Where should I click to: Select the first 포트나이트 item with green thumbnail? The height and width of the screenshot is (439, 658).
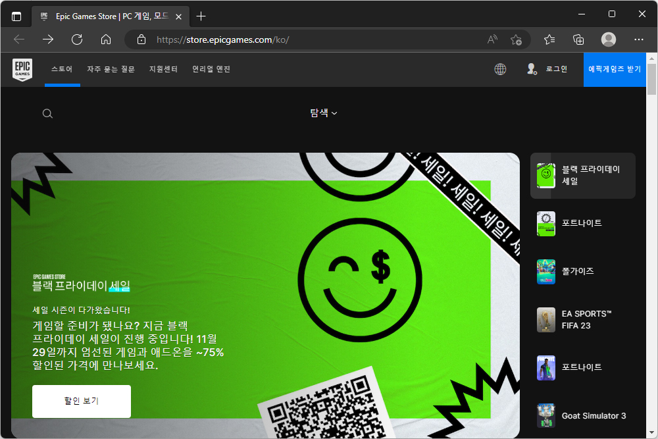tap(583, 223)
